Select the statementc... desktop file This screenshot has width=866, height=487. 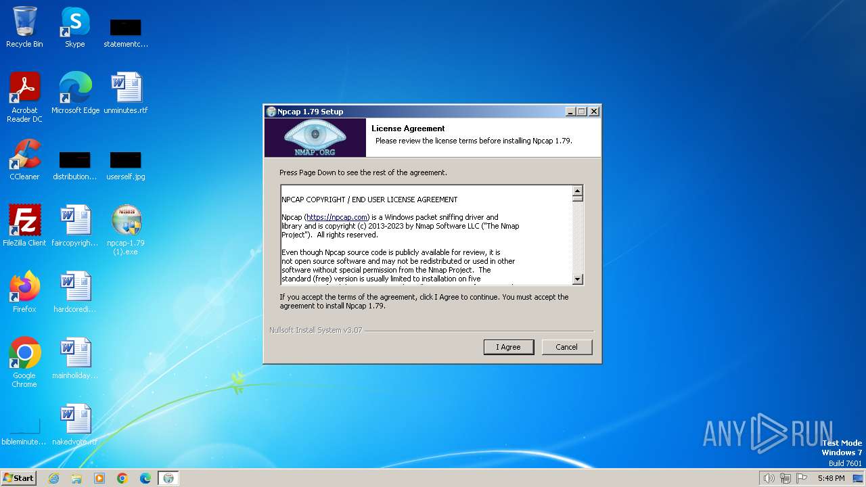126,31
